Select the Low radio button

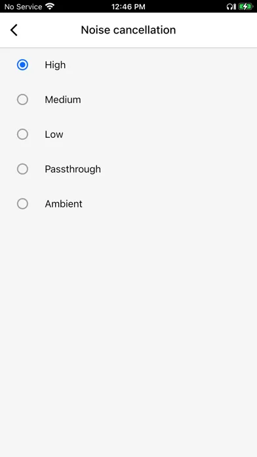(22, 135)
